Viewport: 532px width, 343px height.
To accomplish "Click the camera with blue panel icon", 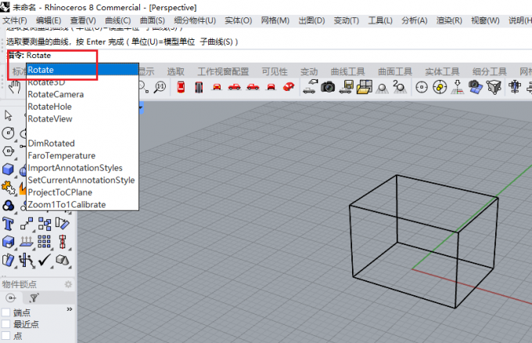I will point(476,87).
